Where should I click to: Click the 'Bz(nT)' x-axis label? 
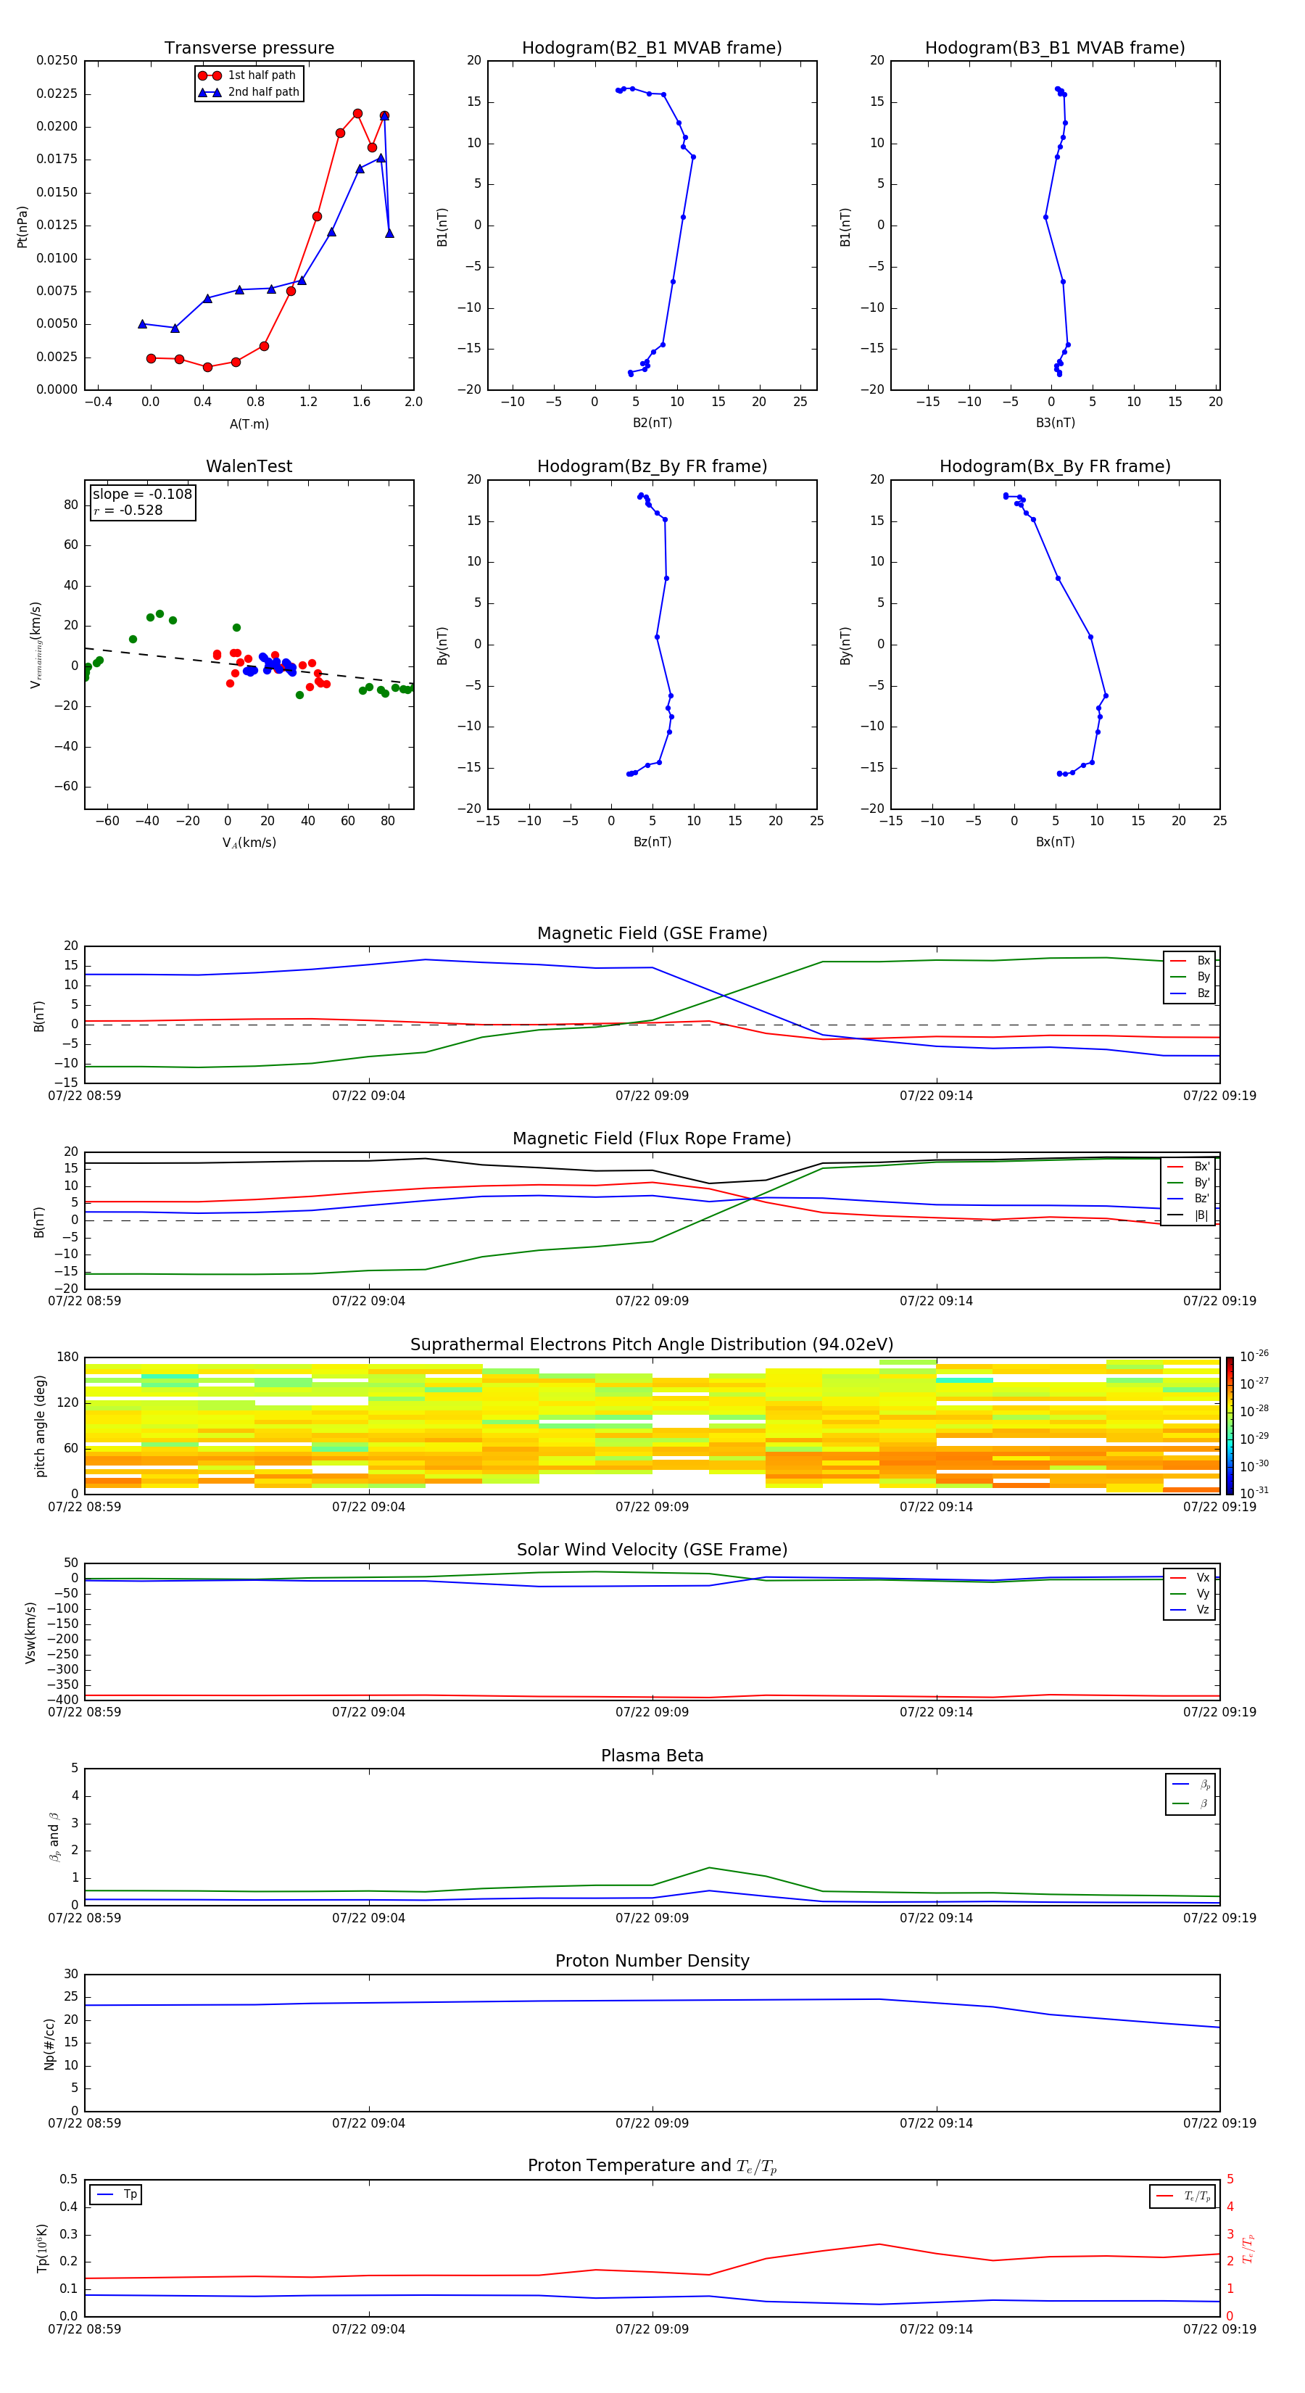652,843
